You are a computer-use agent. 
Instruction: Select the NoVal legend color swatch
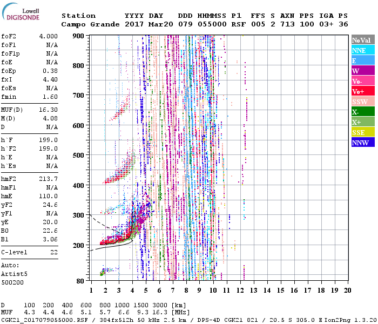pos(363,40)
